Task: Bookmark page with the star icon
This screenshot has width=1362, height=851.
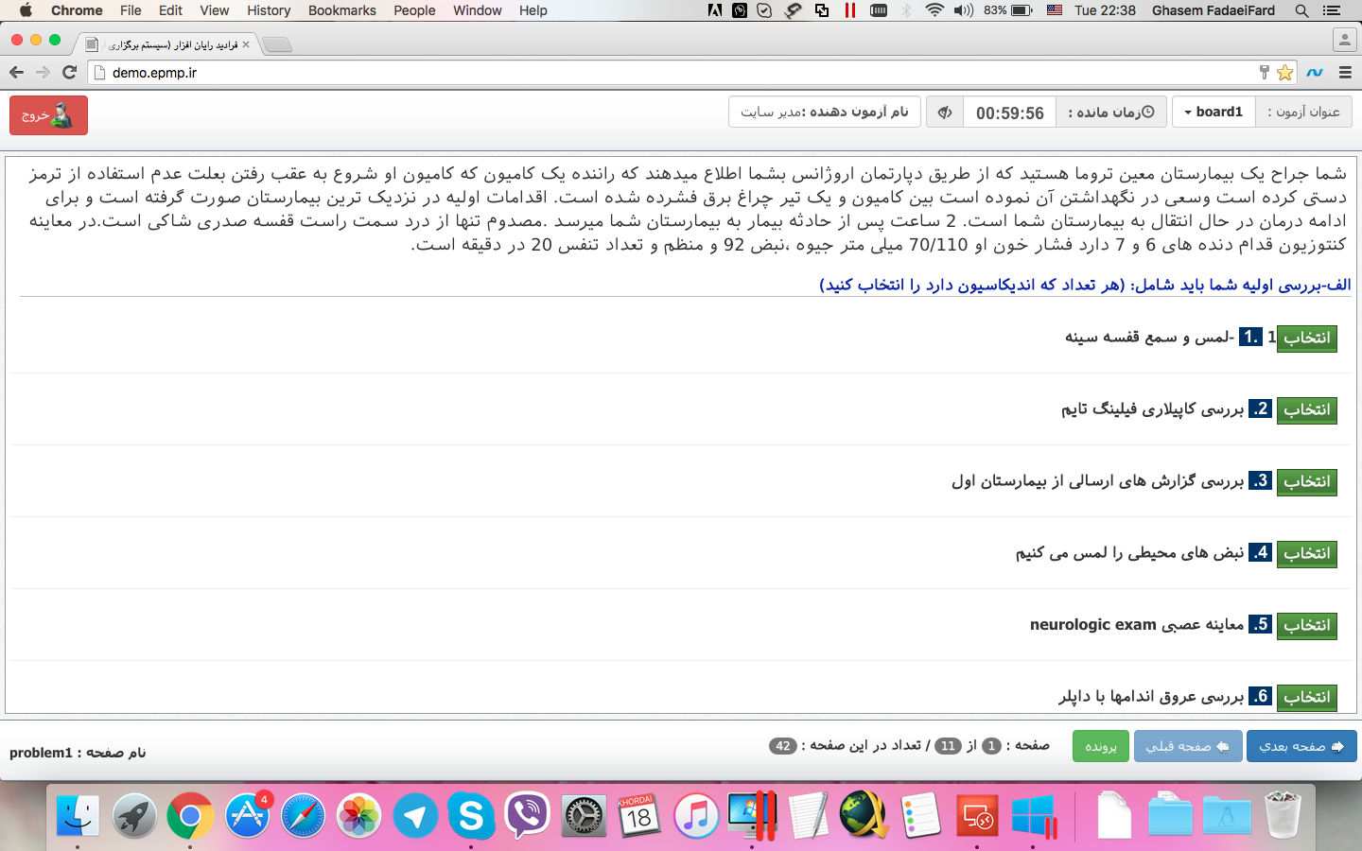Action: click(x=1284, y=72)
